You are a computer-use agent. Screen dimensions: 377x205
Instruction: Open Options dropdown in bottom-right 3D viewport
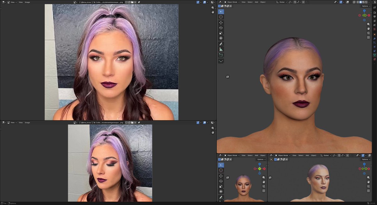pyautogui.click(x=366, y=159)
